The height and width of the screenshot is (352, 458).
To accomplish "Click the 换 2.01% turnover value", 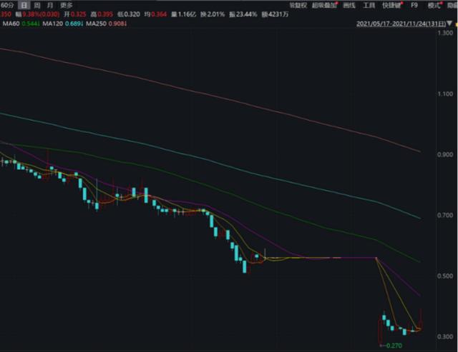I will click(x=213, y=14).
